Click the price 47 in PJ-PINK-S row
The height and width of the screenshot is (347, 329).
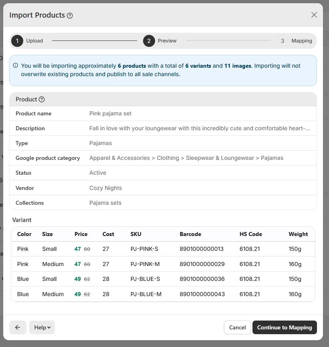[77, 249]
